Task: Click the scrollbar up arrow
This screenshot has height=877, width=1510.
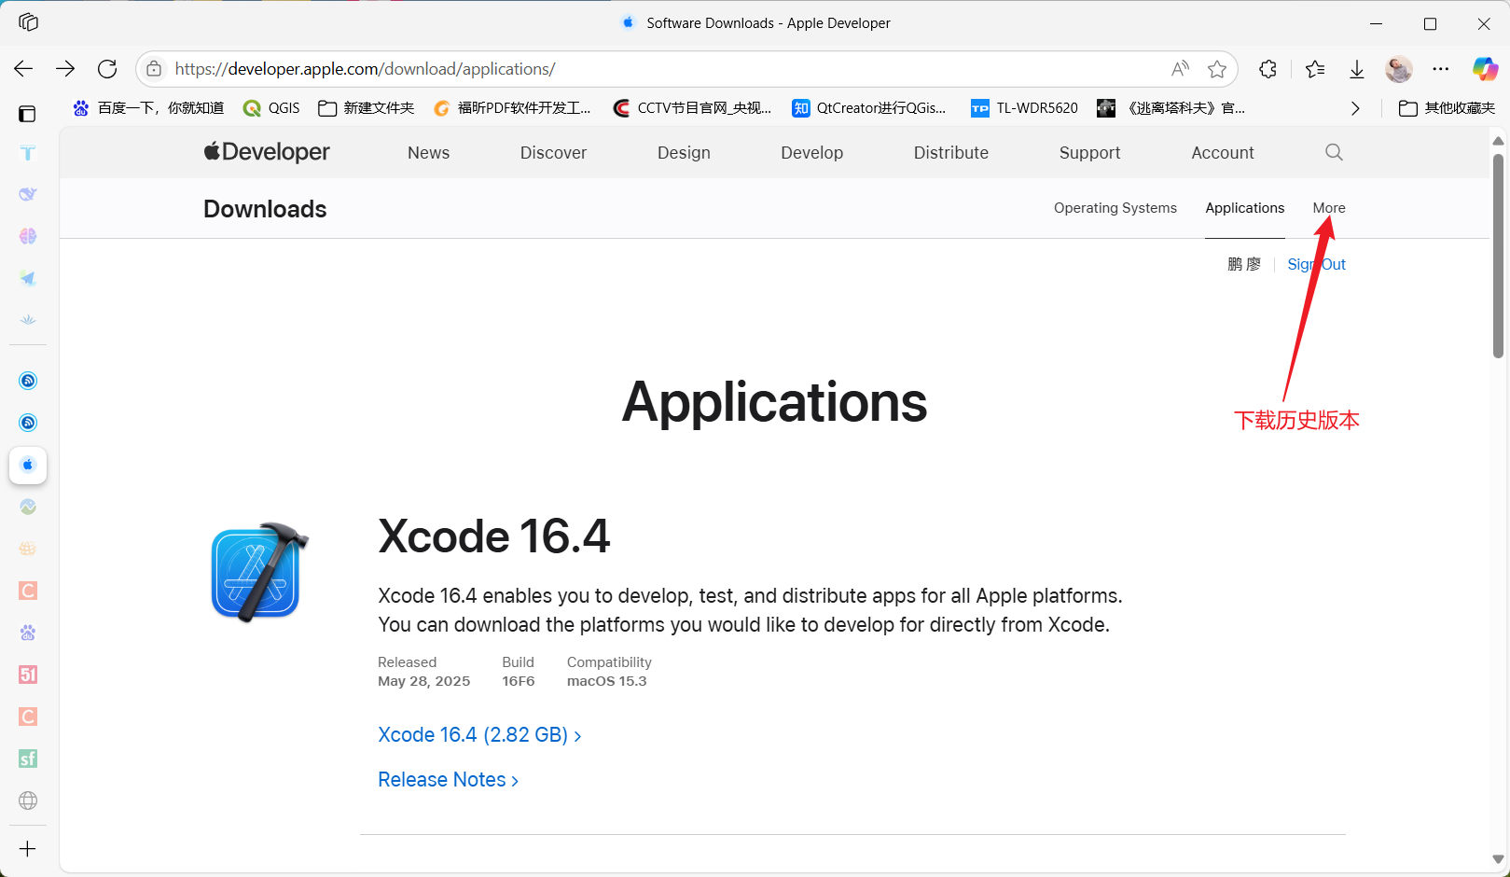Action: point(1498,141)
